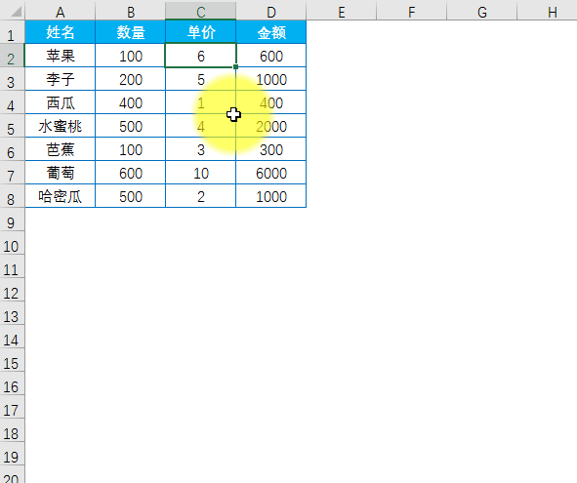
Task: Click quantity 500 in the 水蜜桃 row
Action: (130, 126)
